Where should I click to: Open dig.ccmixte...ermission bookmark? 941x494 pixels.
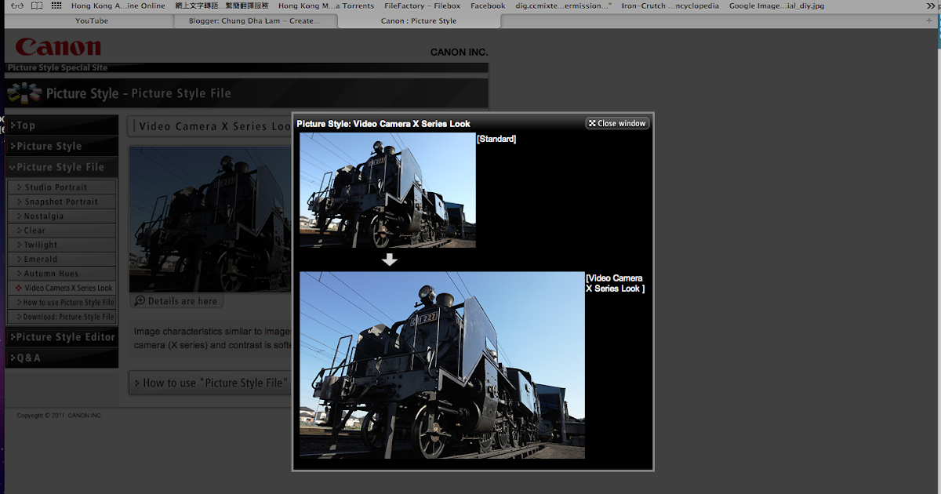[563, 5]
